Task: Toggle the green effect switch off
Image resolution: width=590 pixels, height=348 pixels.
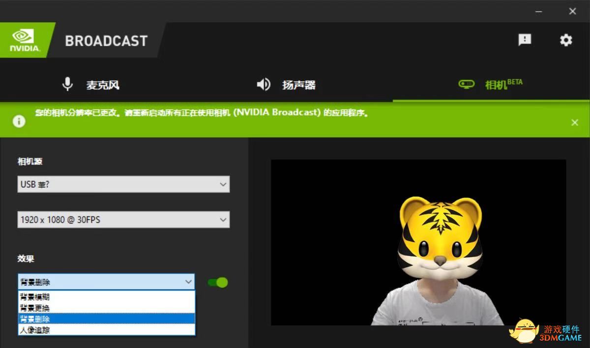Action: click(x=218, y=282)
